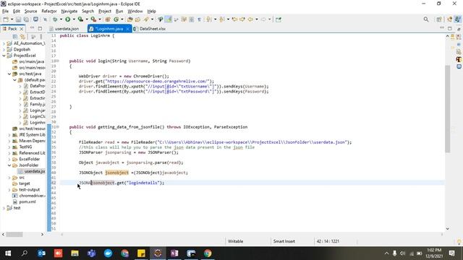
Task: Open the Refactor menu
Action: [x=49, y=12]
